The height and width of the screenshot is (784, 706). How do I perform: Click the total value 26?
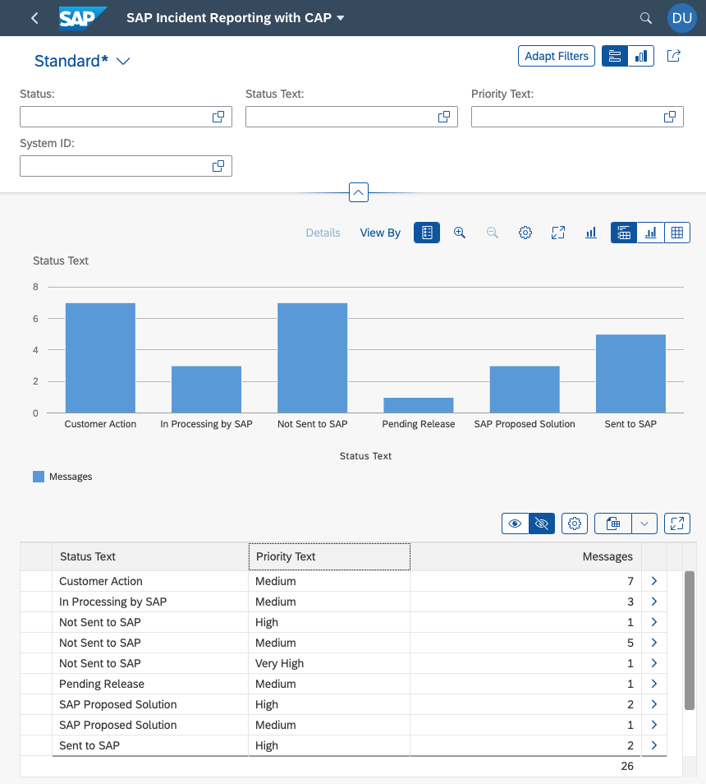coord(627,766)
